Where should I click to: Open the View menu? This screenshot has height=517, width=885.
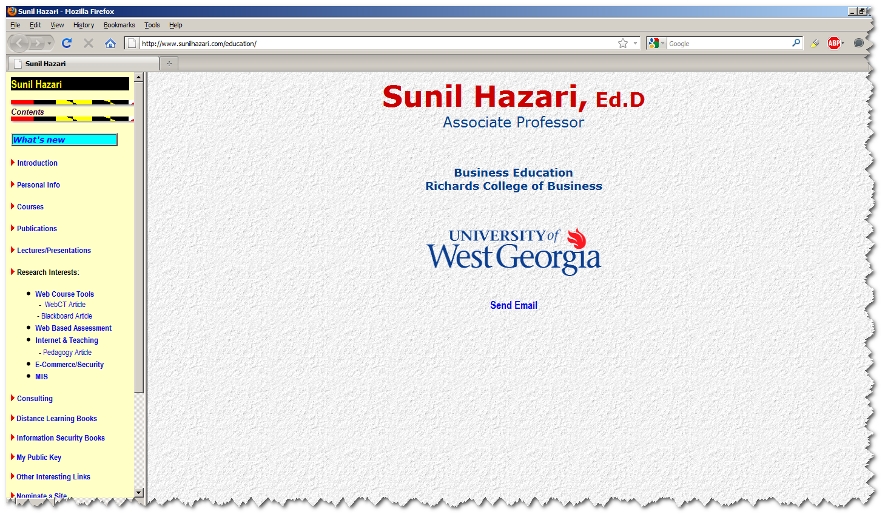tap(57, 25)
